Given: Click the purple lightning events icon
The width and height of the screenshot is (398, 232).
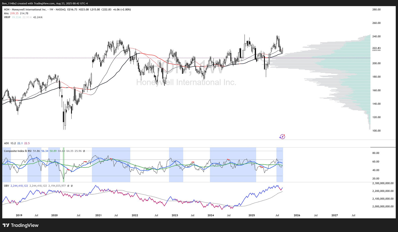Looking at the screenshot, I should [x=282, y=137].
